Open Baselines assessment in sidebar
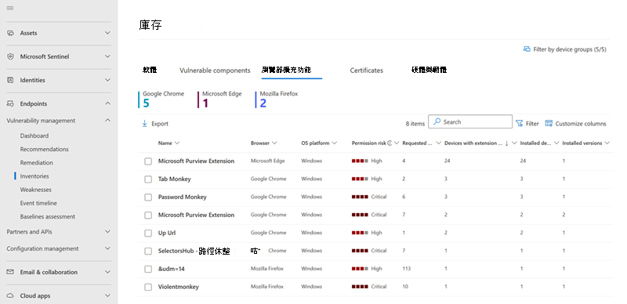This screenshot has width=627, height=304. click(48, 217)
